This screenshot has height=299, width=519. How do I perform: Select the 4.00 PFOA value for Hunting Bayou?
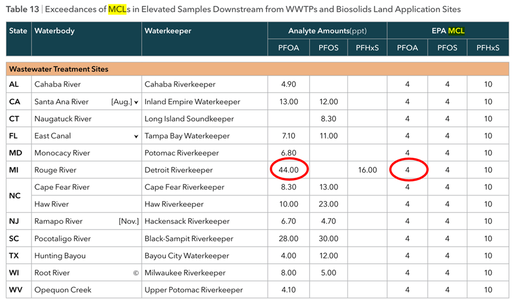pyautogui.click(x=289, y=256)
